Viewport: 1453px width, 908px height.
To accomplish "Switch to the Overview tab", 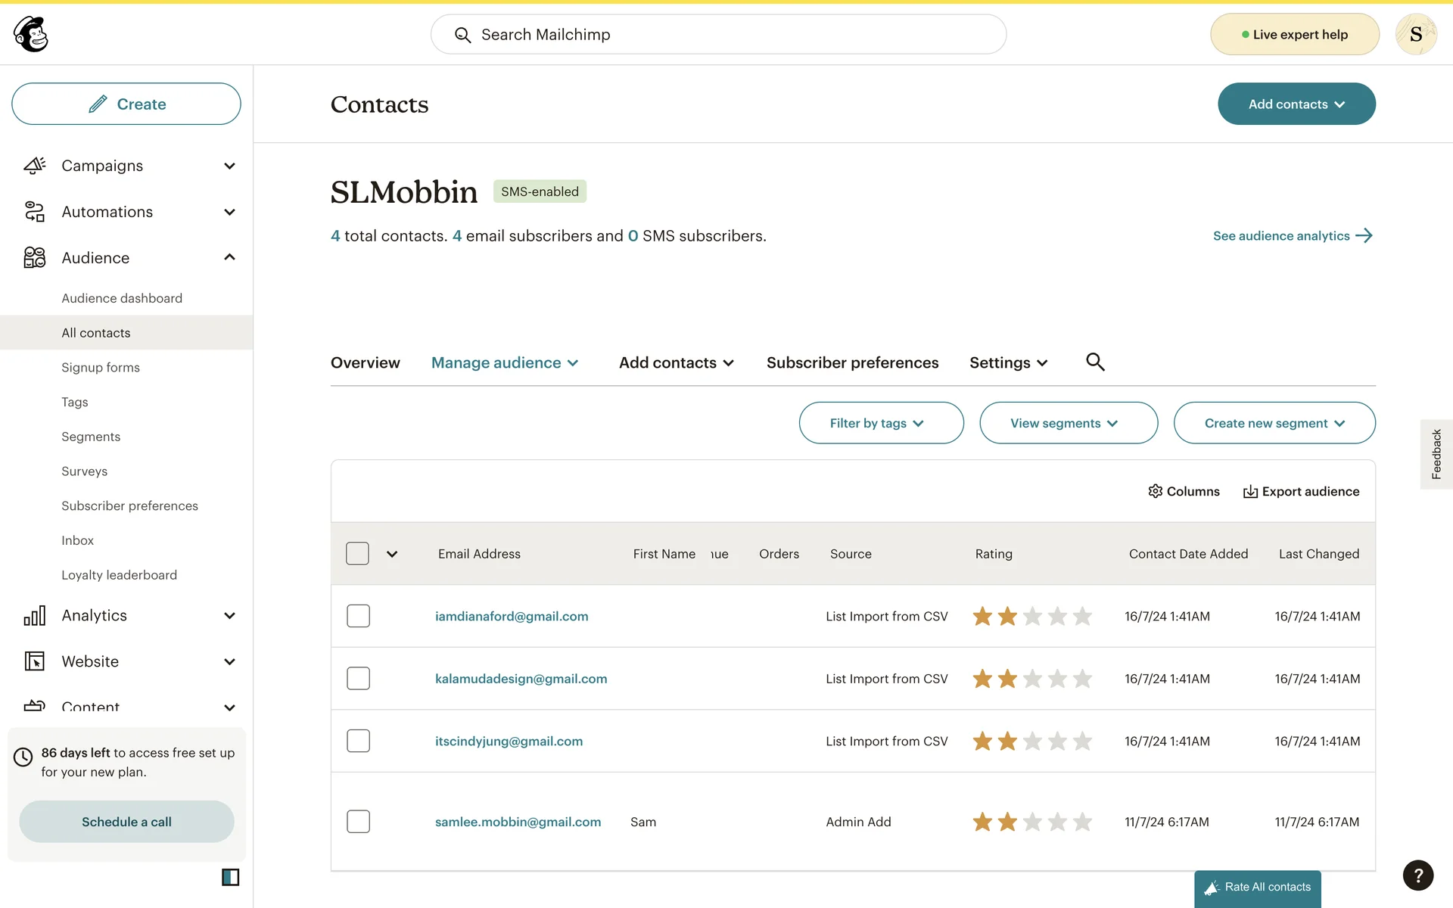I will (365, 362).
